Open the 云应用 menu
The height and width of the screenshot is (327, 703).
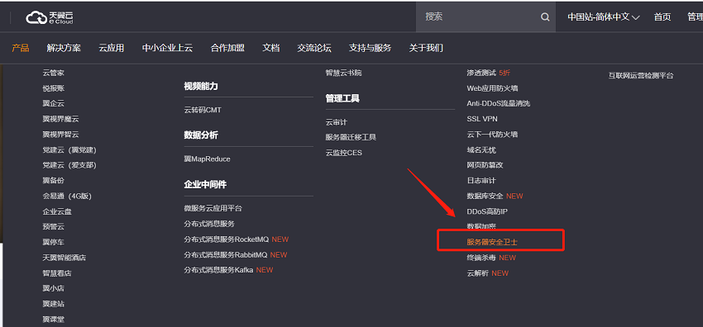tap(111, 48)
